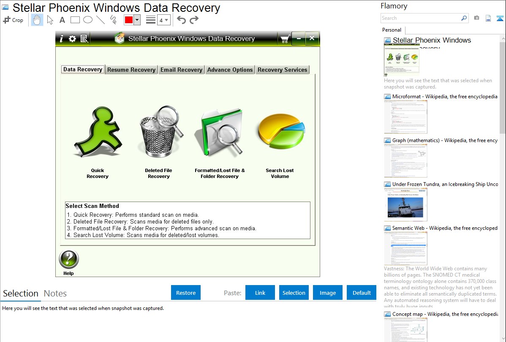Pick the ellipse shape tool
The image size is (506, 342).
(88, 20)
